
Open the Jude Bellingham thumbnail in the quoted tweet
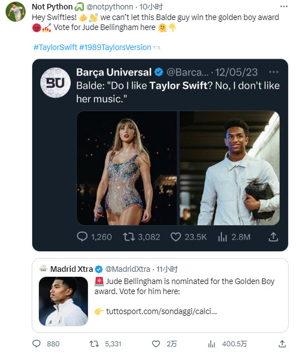(63, 301)
